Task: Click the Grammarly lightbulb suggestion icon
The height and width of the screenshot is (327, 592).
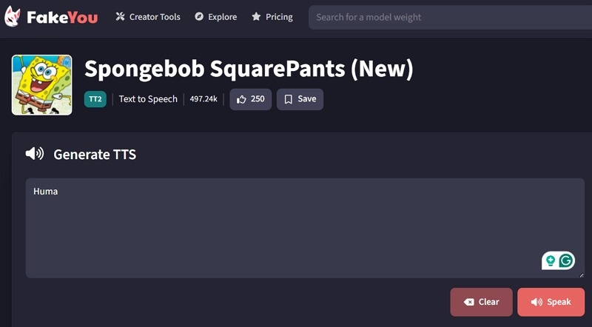Action: 551,260
